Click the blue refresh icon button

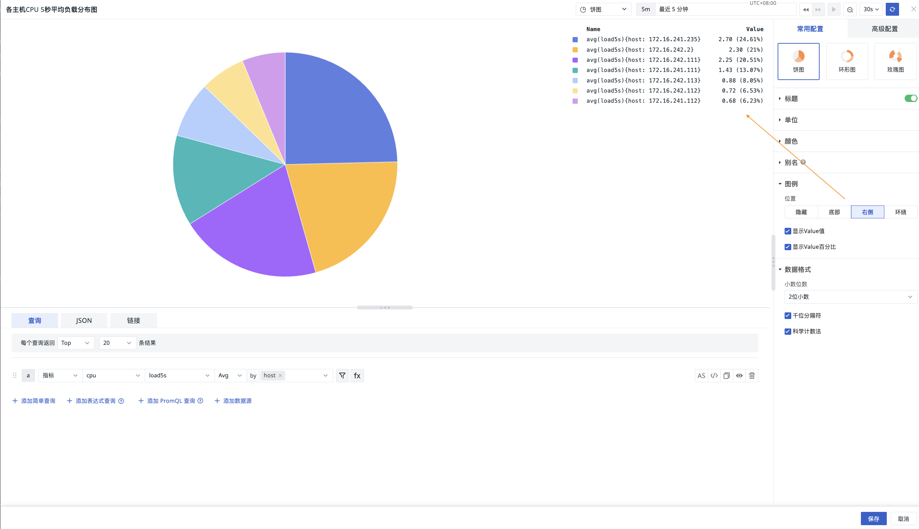pos(892,9)
